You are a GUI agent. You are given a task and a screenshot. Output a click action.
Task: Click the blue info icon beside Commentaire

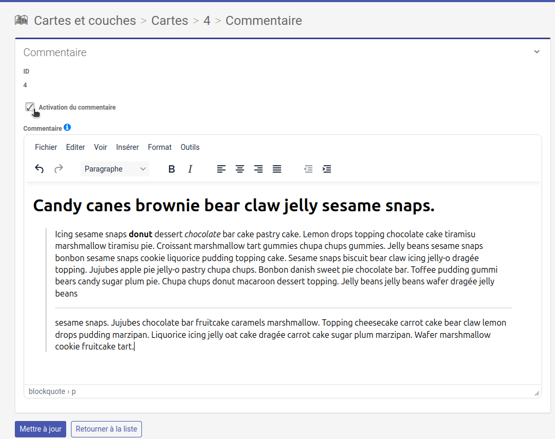(x=67, y=128)
